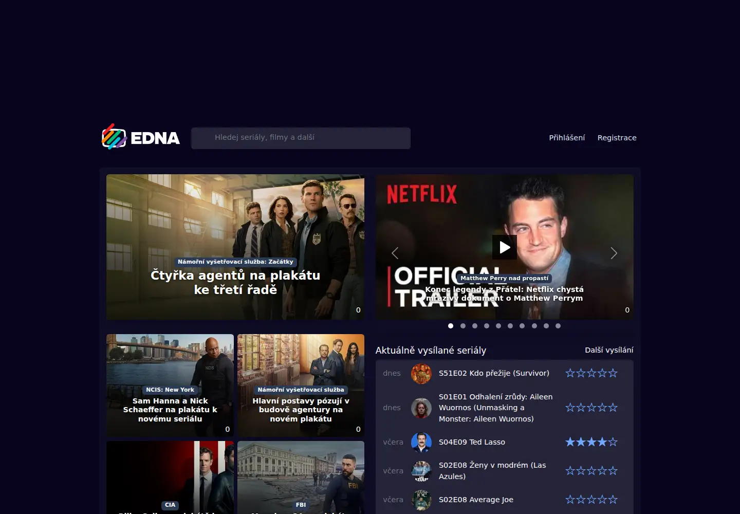The height and width of the screenshot is (514, 740).
Task: Rate Ted Lasso episode three stars
Action: pyautogui.click(x=591, y=442)
